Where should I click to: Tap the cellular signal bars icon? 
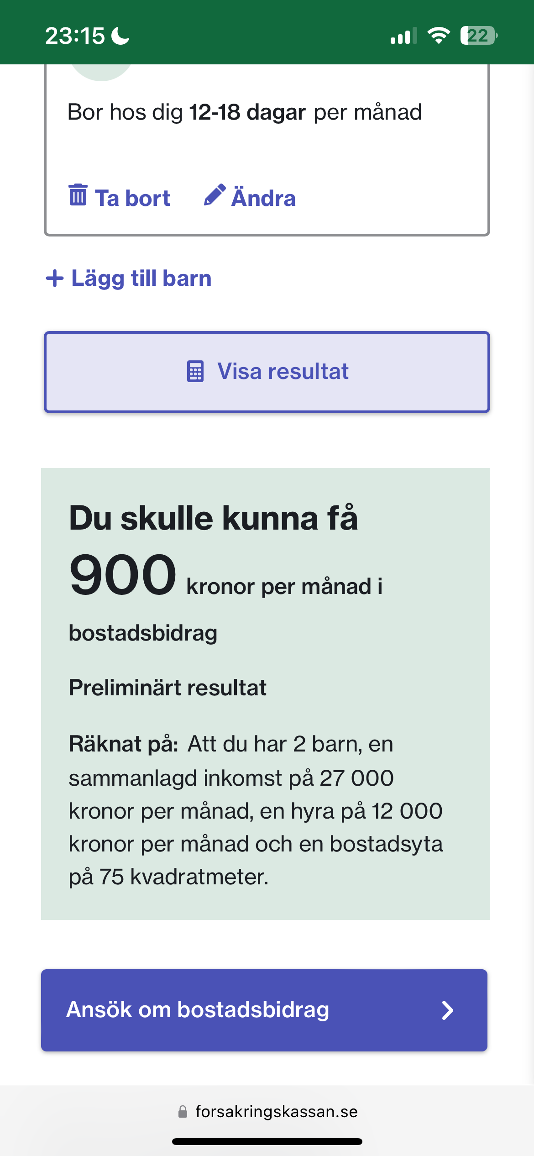click(403, 36)
